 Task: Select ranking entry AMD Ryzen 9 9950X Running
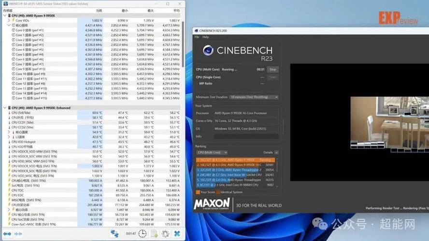235,160
